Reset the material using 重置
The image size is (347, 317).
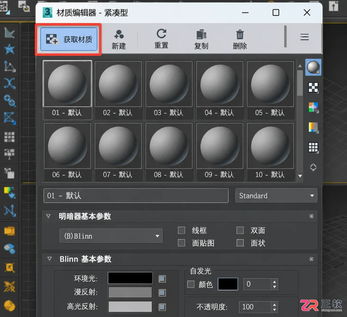coord(161,39)
